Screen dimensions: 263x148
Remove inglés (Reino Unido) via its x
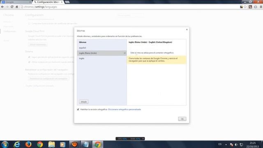(125, 53)
